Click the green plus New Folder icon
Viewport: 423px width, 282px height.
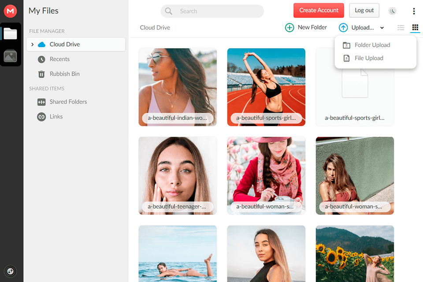click(289, 27)
